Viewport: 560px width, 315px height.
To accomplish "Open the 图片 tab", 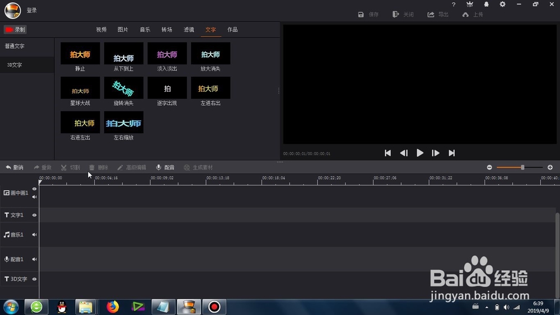I will click(123, 30).
